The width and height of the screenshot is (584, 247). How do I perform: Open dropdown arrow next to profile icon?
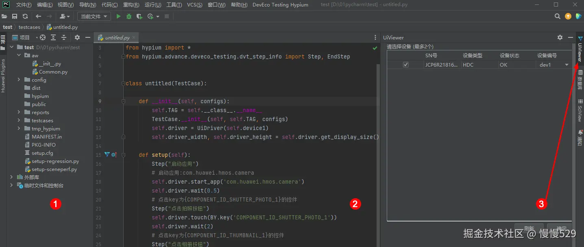(x=158, y=17)
